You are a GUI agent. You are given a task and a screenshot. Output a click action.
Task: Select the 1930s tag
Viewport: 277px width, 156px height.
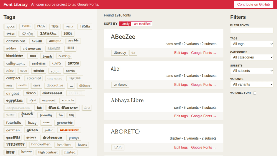(x=55, y=26)
